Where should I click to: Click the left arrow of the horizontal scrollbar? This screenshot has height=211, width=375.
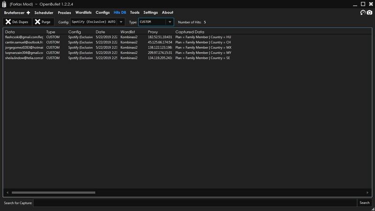7,193
